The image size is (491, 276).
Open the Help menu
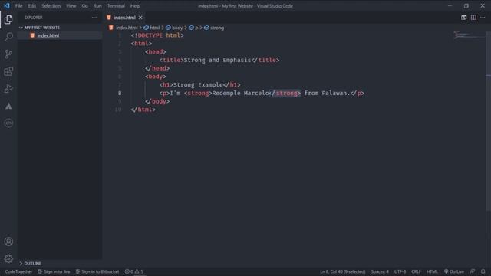point(135,5)
